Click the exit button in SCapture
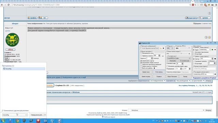218x123 pixels. pyautogui.click(x=185, y=77)
